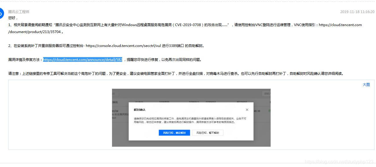Open the 大图 enlarged image view
376x167 pixels.
[x=366, y=84]
